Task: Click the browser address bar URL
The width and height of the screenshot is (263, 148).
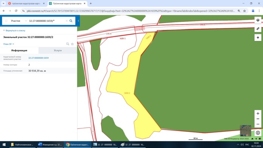Action: point(131,11)
